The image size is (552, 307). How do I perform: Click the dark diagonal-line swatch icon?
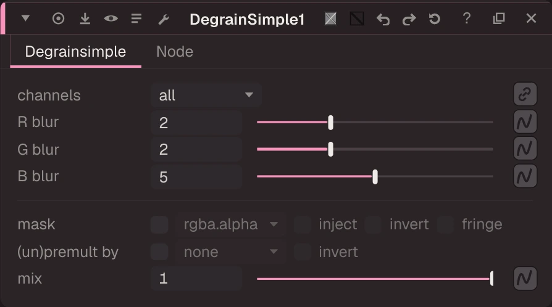[x=357, y=18]
